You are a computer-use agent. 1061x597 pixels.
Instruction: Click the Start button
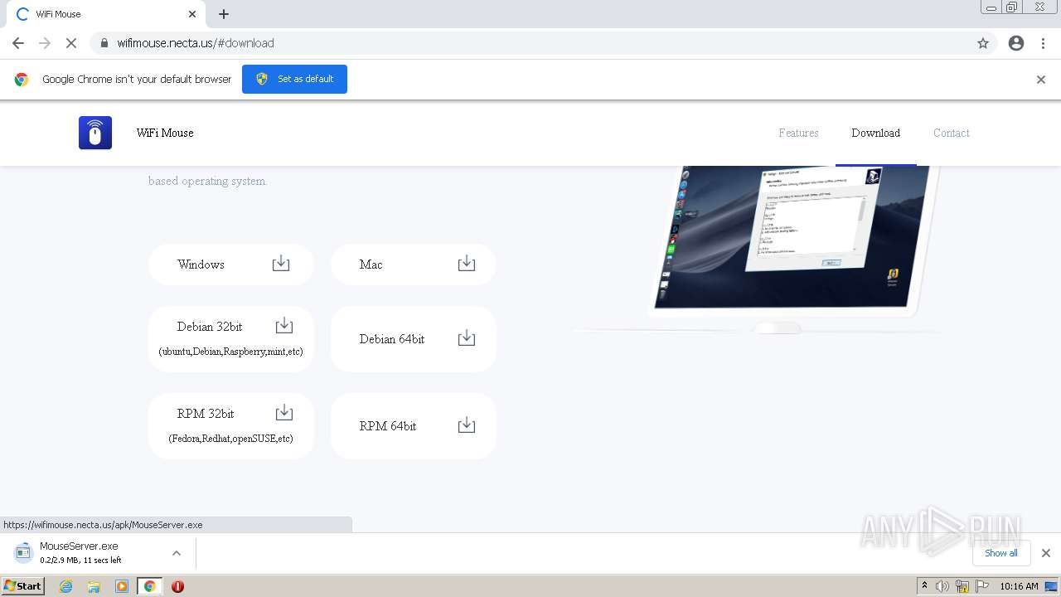[x=22, y=586]
